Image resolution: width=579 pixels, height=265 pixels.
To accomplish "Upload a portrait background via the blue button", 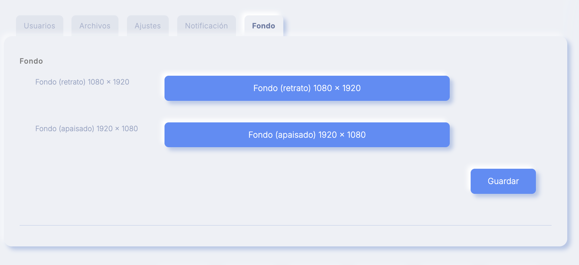I will (x=307, y=88).
